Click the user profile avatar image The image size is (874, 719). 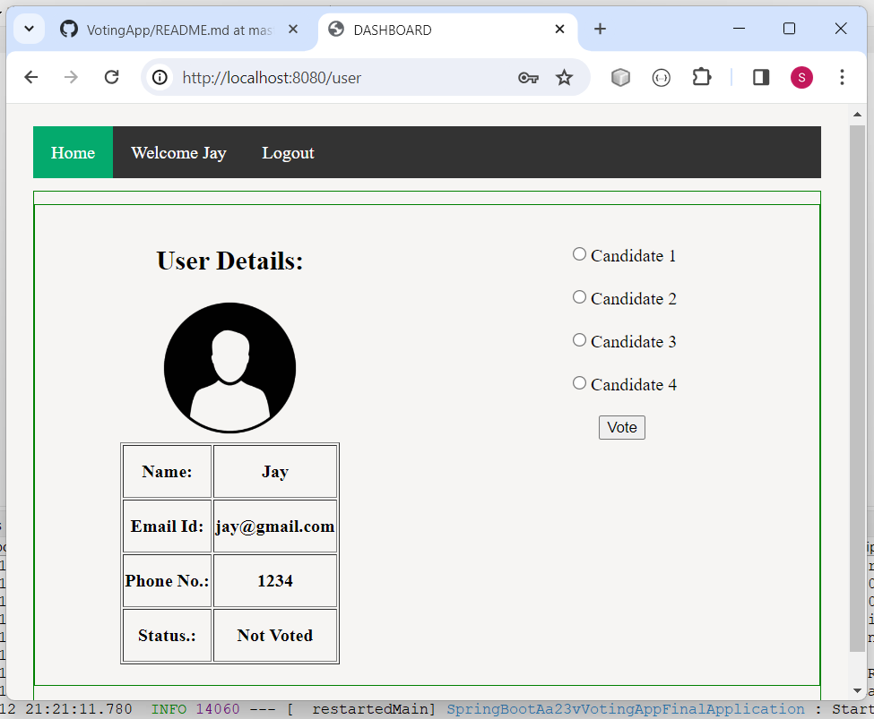229,368
